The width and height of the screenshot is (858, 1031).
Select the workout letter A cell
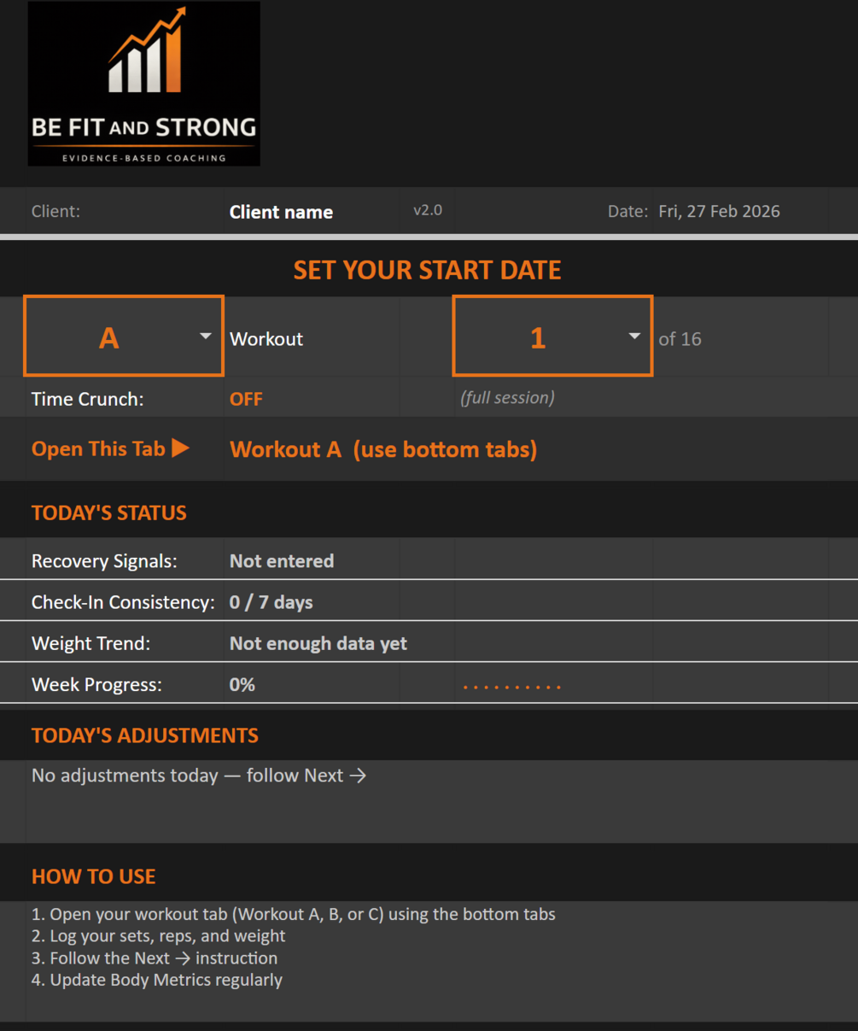coord(109,337)
